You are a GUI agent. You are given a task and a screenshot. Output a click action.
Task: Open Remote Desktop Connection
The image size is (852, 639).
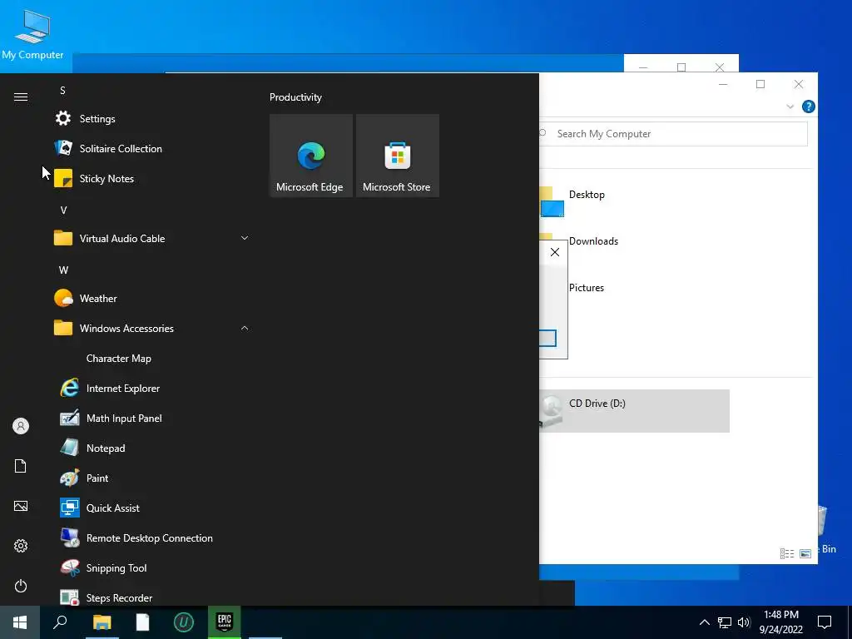click(x=152, y=537)
